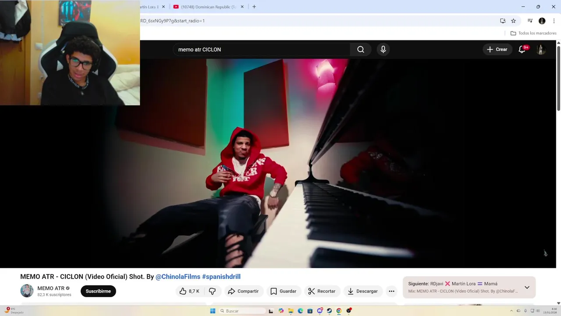This screenshot has width=561, height=316.
Task: Open Steam from taskbar
Action: [x=329, y=311]
